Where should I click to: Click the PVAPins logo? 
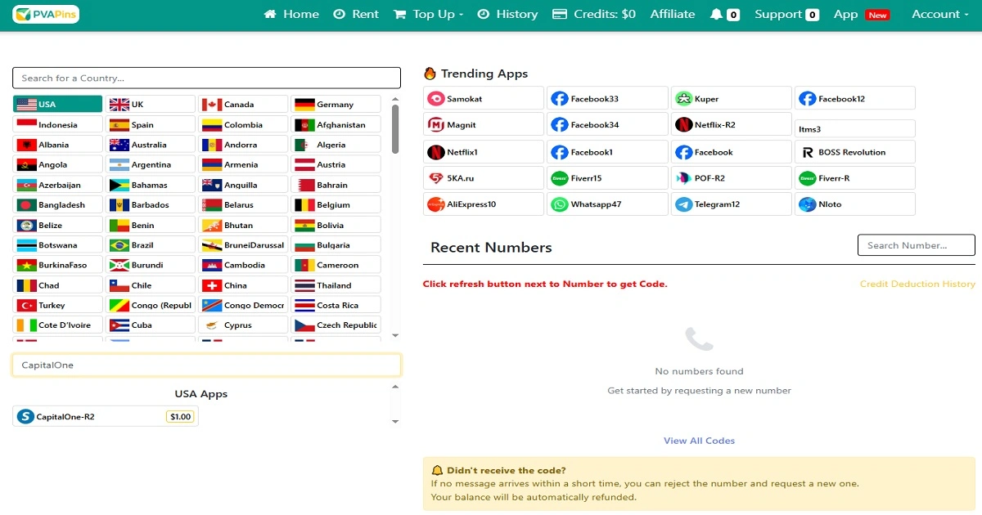tap(46, 14)
